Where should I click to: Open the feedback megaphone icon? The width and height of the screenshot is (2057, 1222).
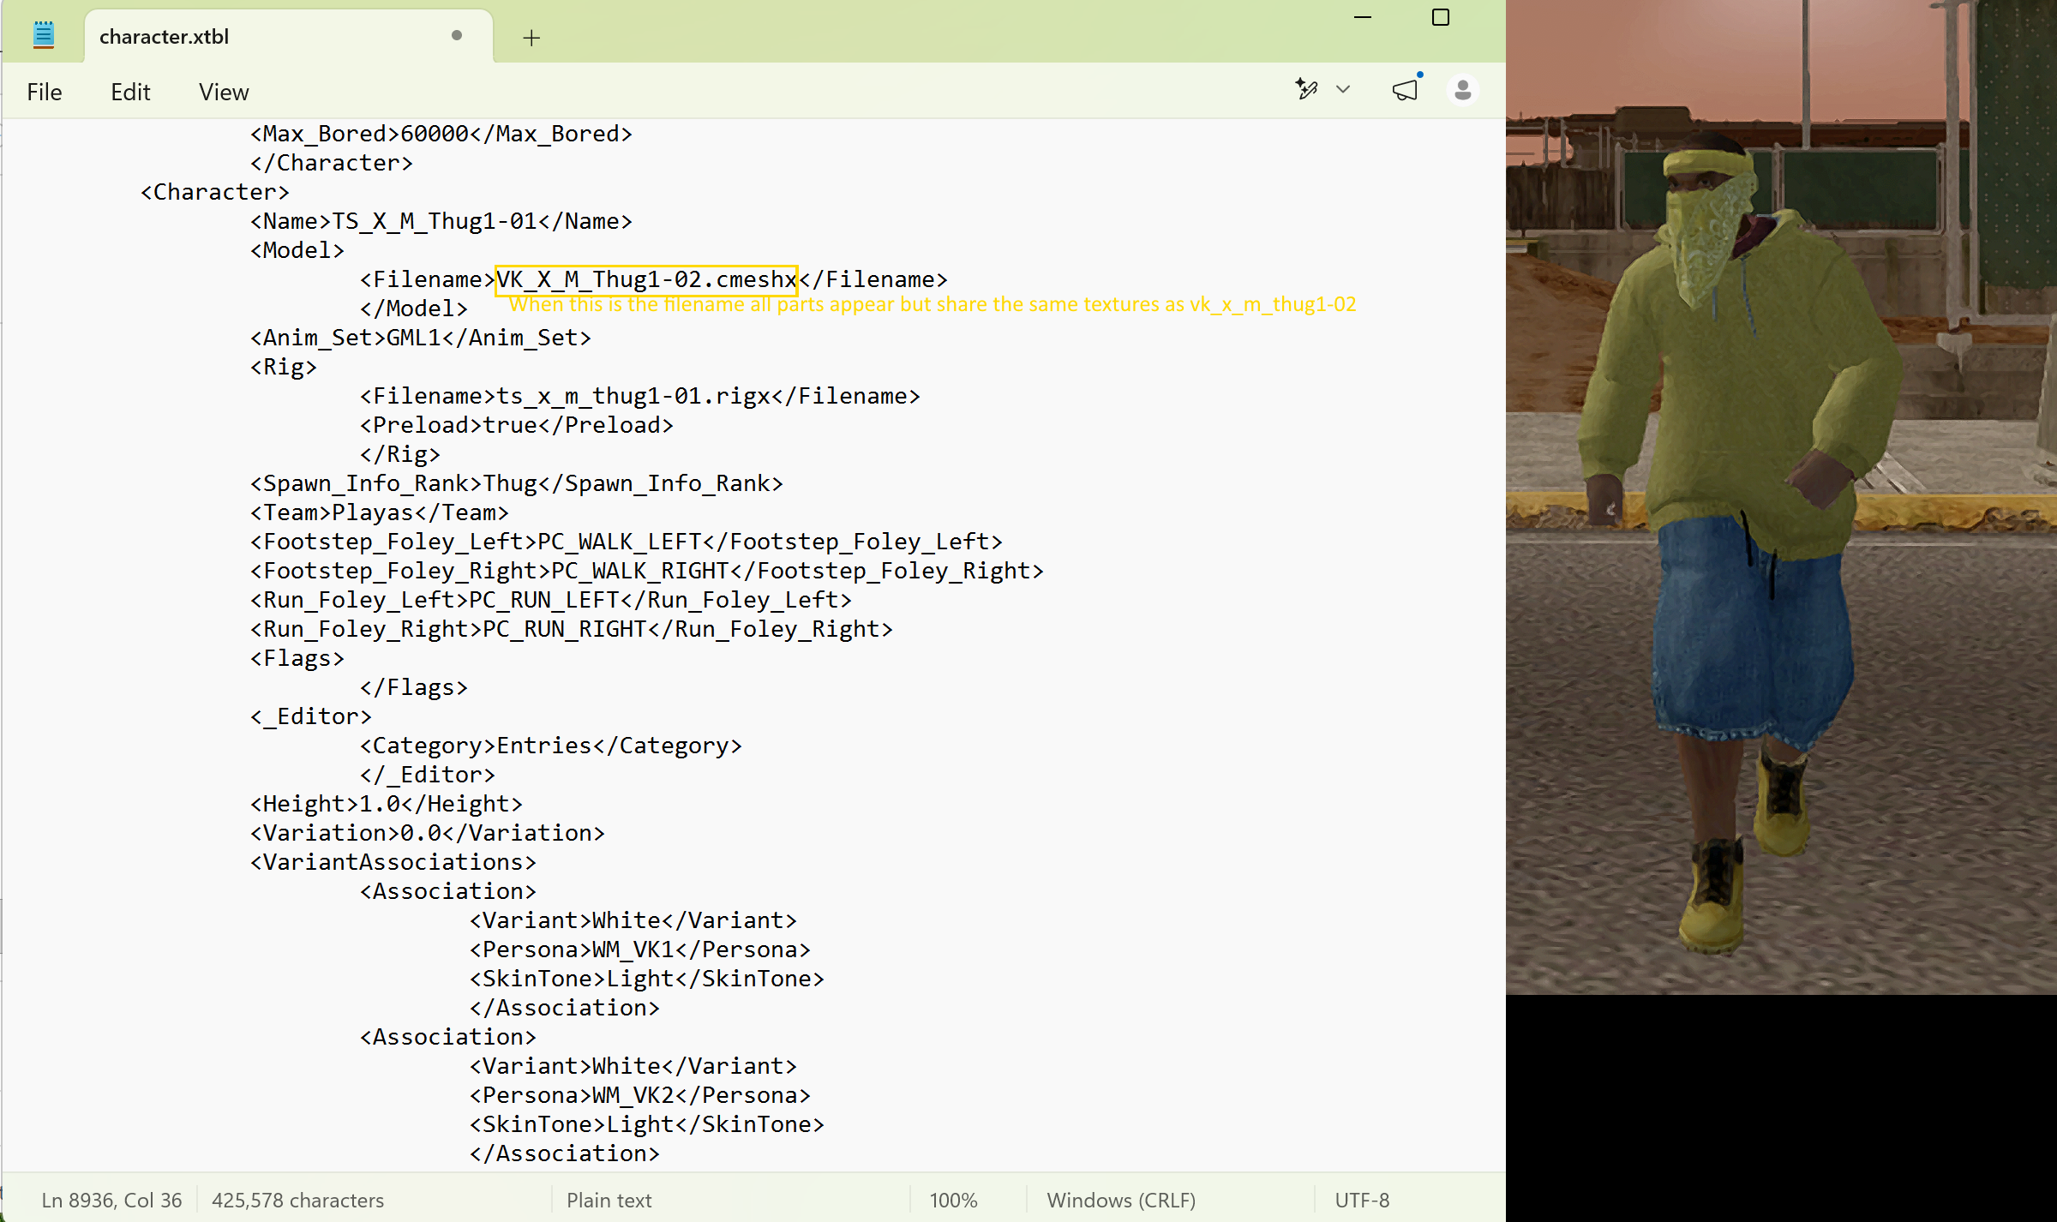point(1406,89)
